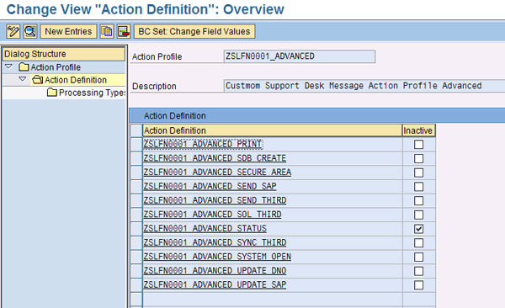Collapse the Action Profile tree node
Image resolution: width=505 pixels, height=308 pixels.
(8, 66)
